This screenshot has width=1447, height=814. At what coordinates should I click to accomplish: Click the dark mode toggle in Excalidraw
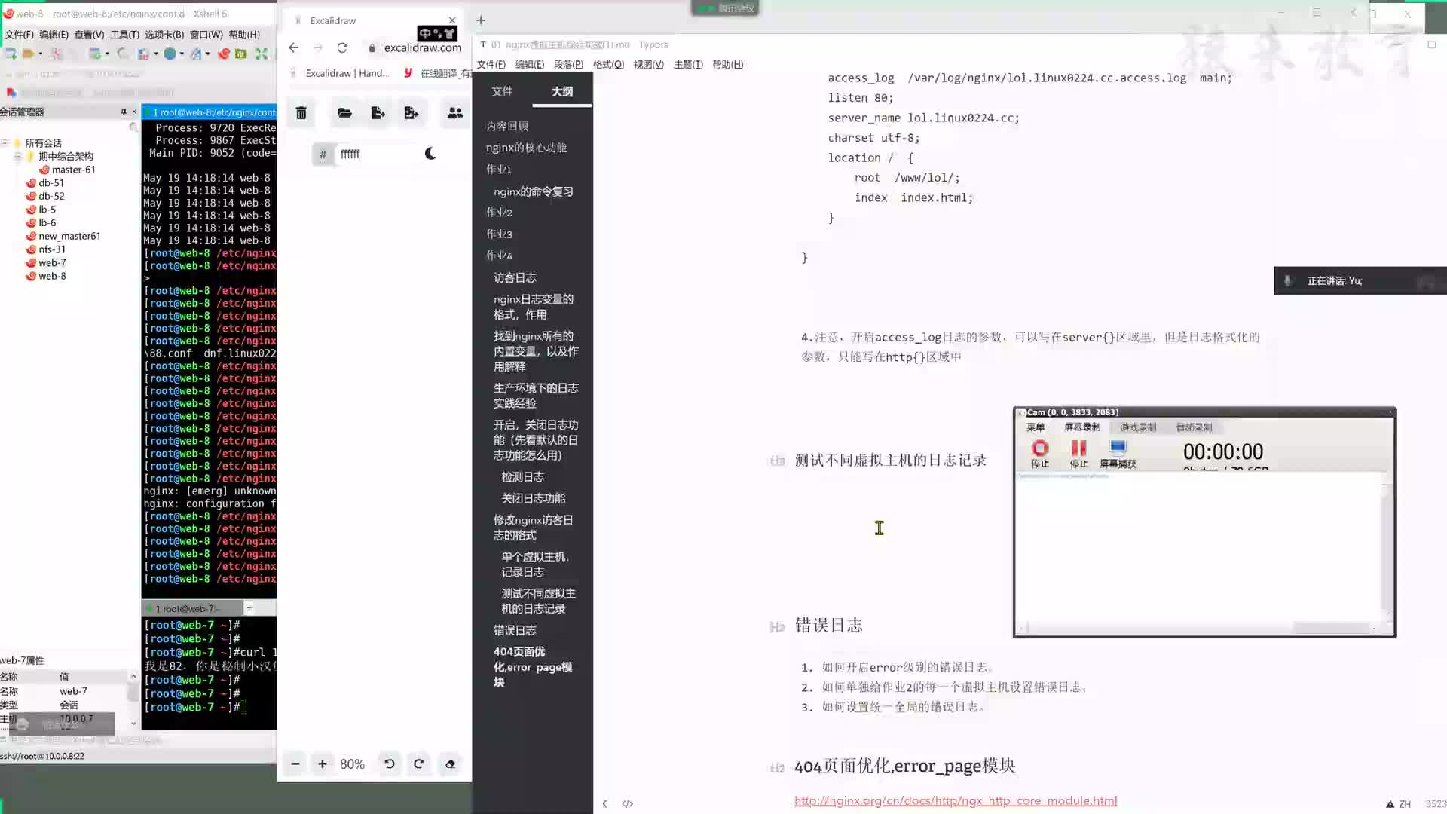coord(430,153)
